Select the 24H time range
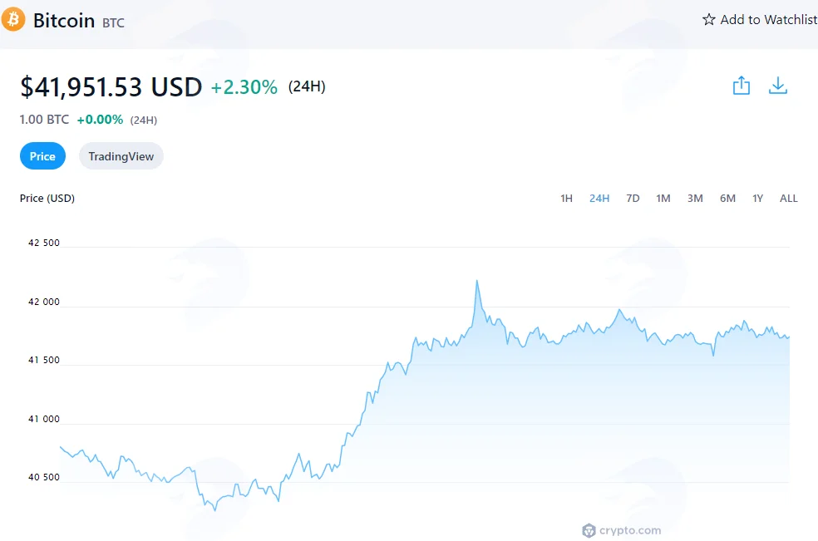Image resolution: width=818 pixels, height=541 pixels. (x=599, y=199)
